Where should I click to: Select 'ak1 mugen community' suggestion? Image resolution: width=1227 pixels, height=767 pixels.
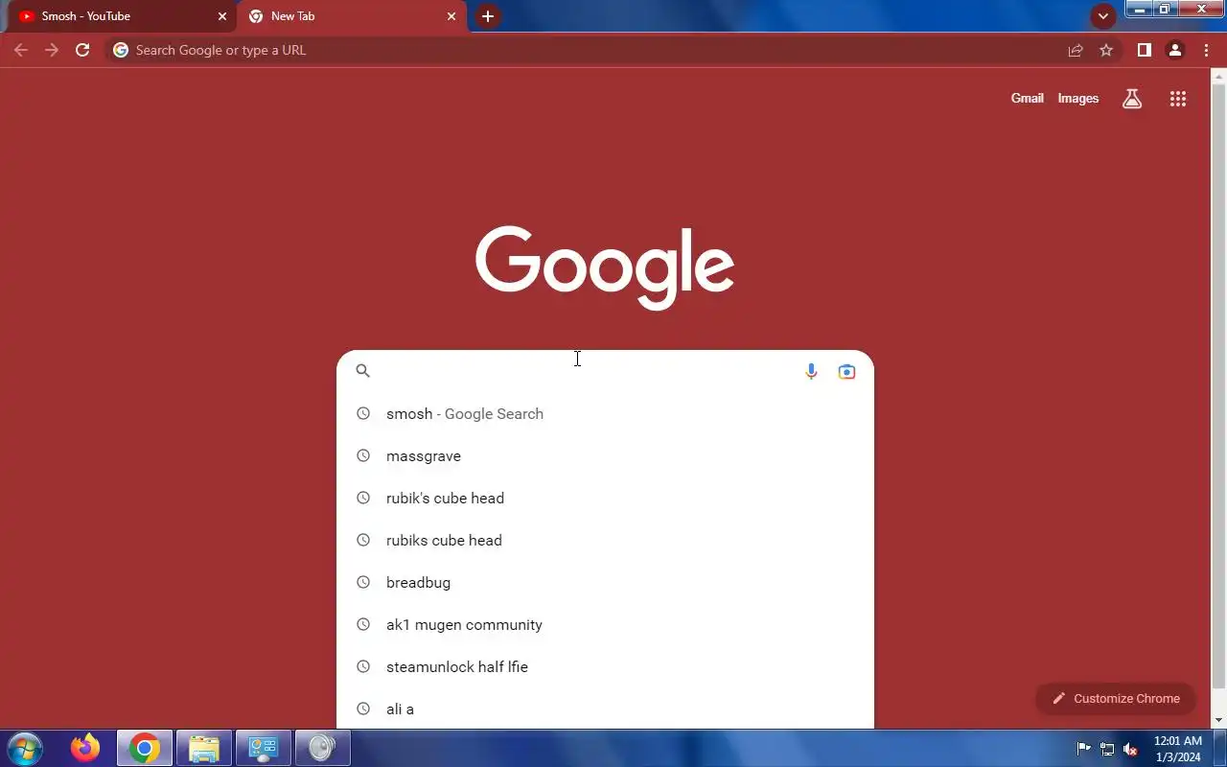pyautogui.click(x=605, y=624)
